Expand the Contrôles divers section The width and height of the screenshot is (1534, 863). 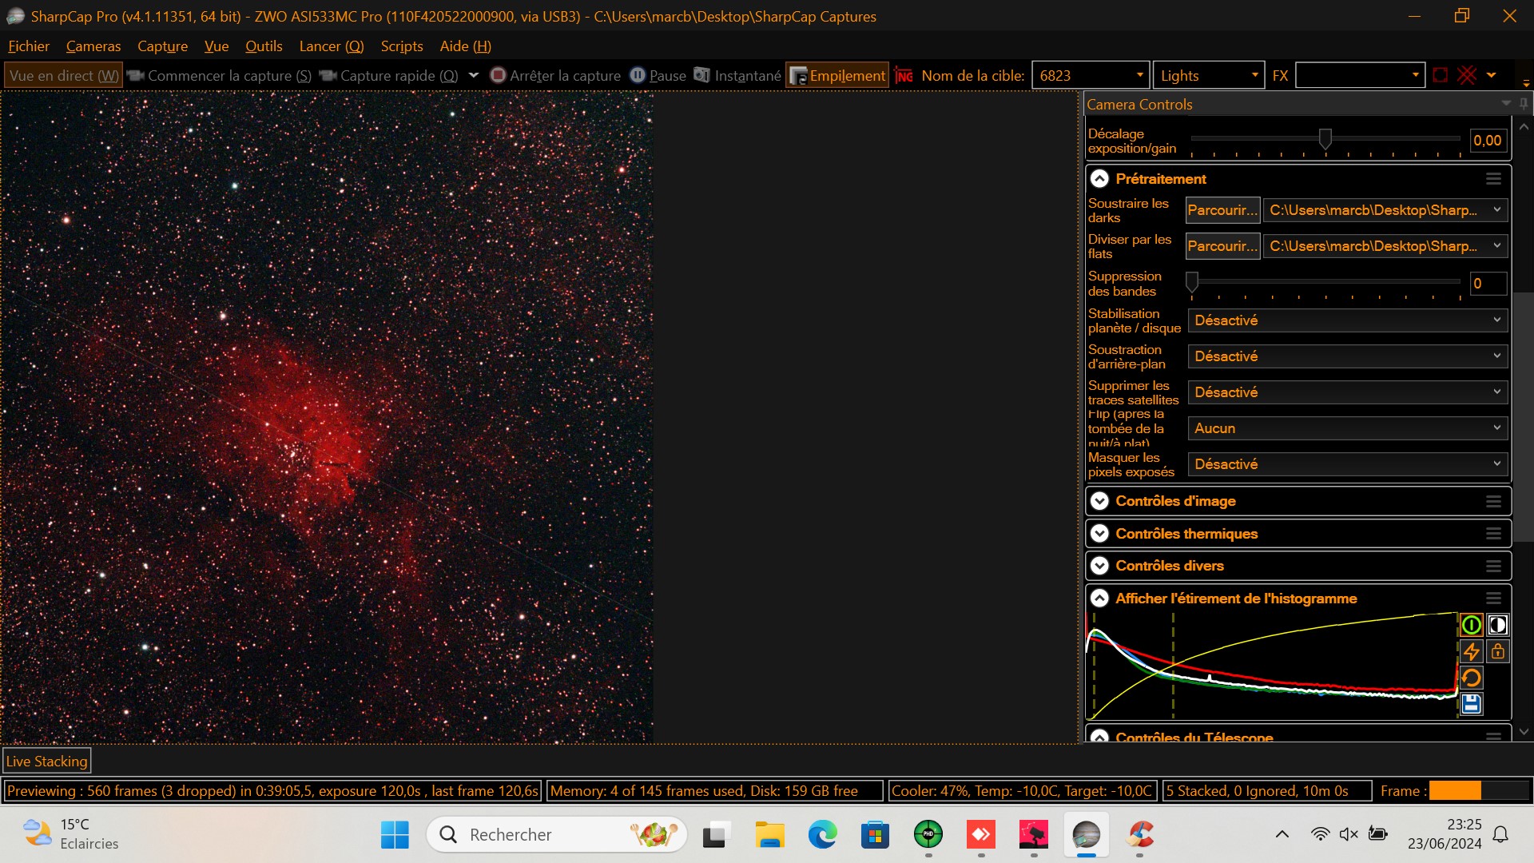point(1100,566)
